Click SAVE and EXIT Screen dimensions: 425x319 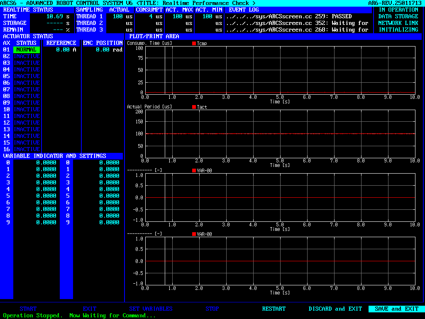tap(396, 309)
